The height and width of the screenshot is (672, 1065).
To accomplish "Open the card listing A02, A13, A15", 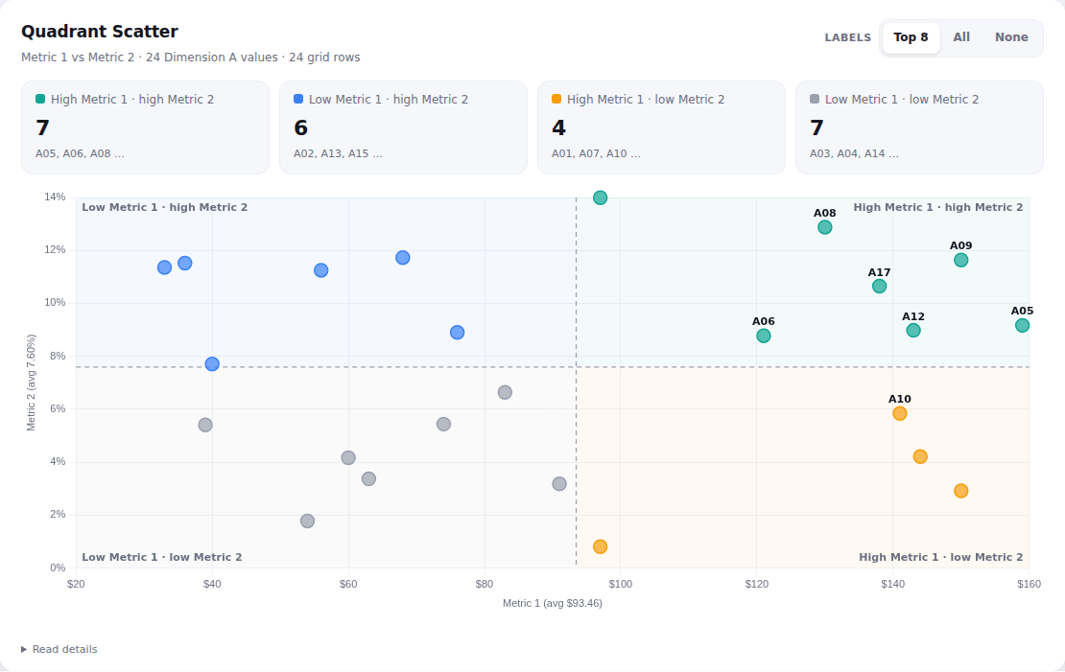I will pyautogui.click(x=403, y=127).
